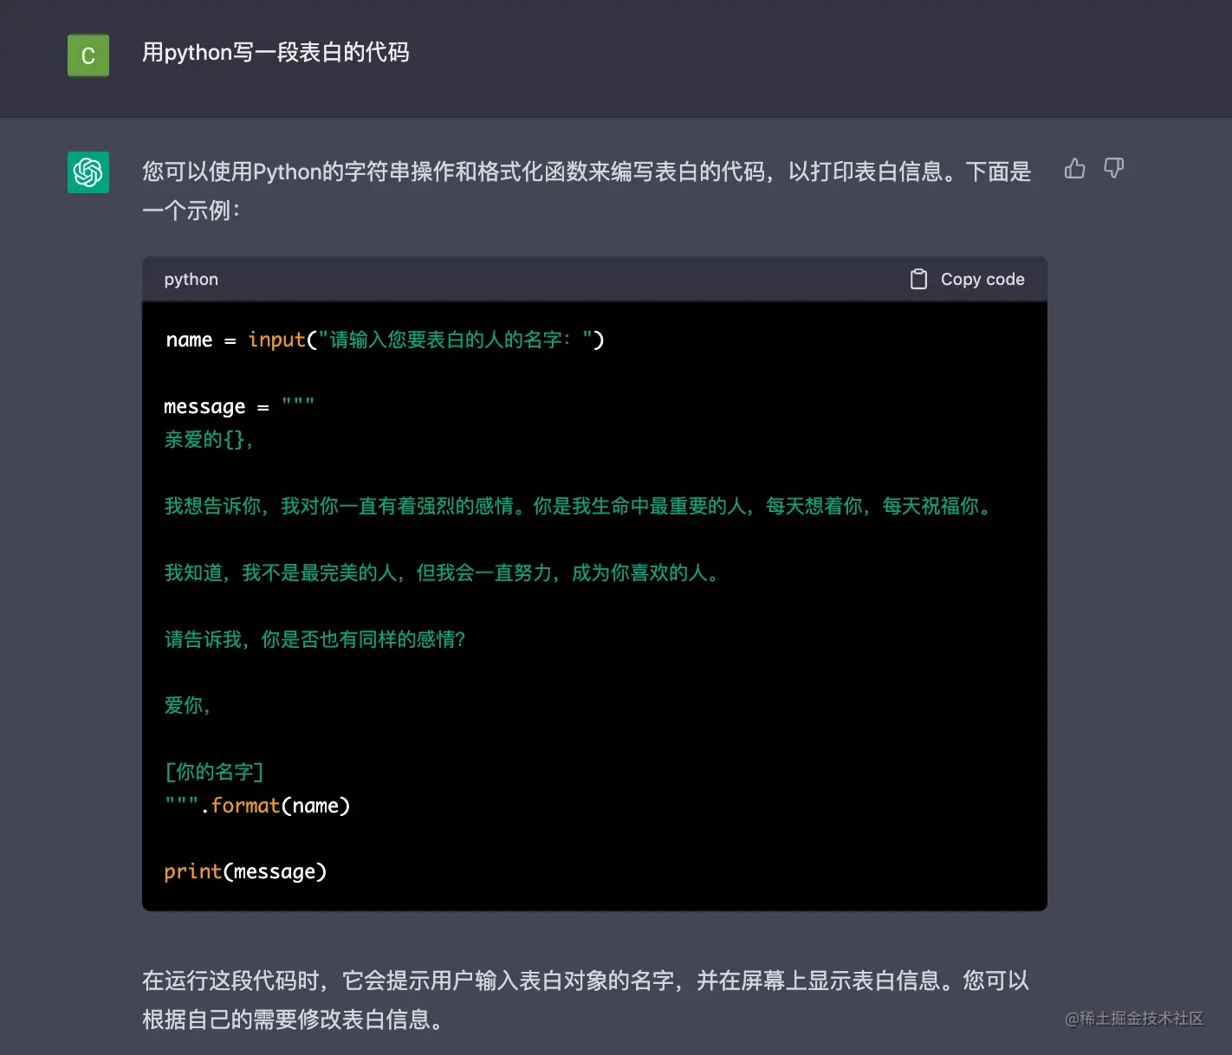Click the line 爱你,
This screenshot has height=1055, width=1232.
187,705
